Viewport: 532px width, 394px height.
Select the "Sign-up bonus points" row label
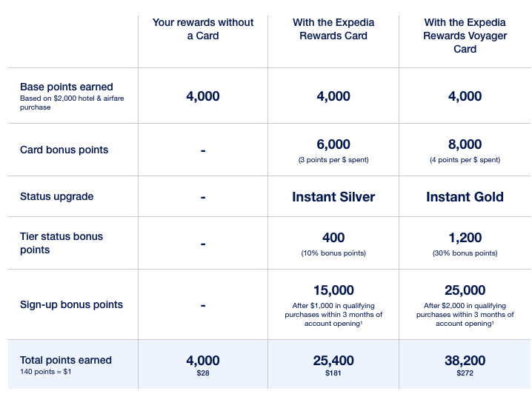pyautogui.click(x=71, y=304)
